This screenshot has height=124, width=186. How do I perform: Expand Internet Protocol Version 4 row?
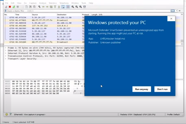pos(6,53)
